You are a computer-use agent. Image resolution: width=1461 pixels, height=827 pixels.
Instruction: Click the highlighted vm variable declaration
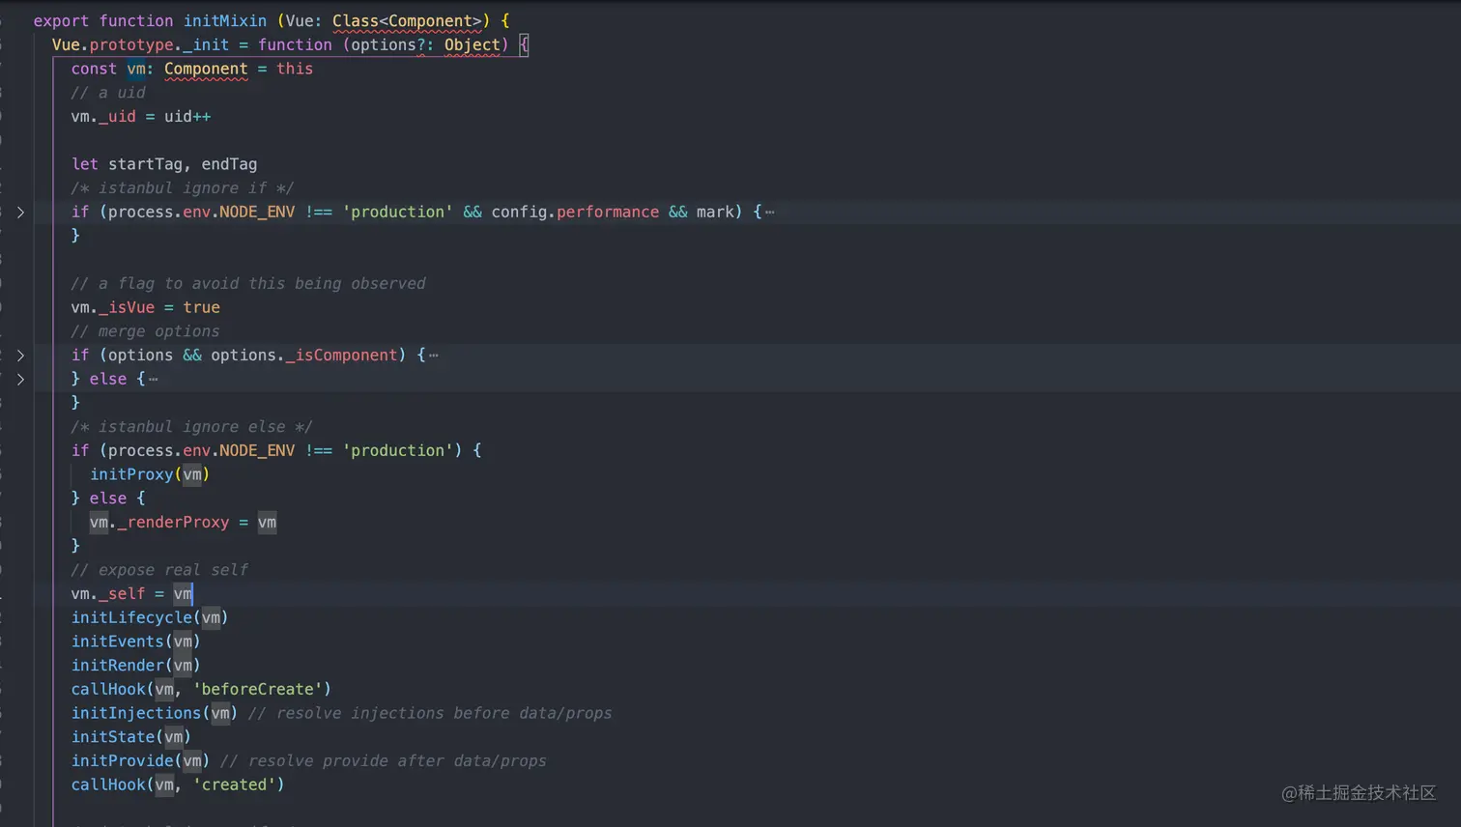tap(137, 69)
